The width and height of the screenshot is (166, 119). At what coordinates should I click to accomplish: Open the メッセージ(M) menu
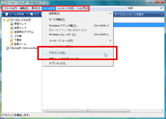point(66,8)
